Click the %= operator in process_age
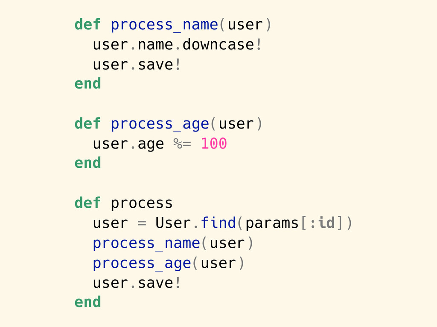437x327 pixels. coord(182,144)
